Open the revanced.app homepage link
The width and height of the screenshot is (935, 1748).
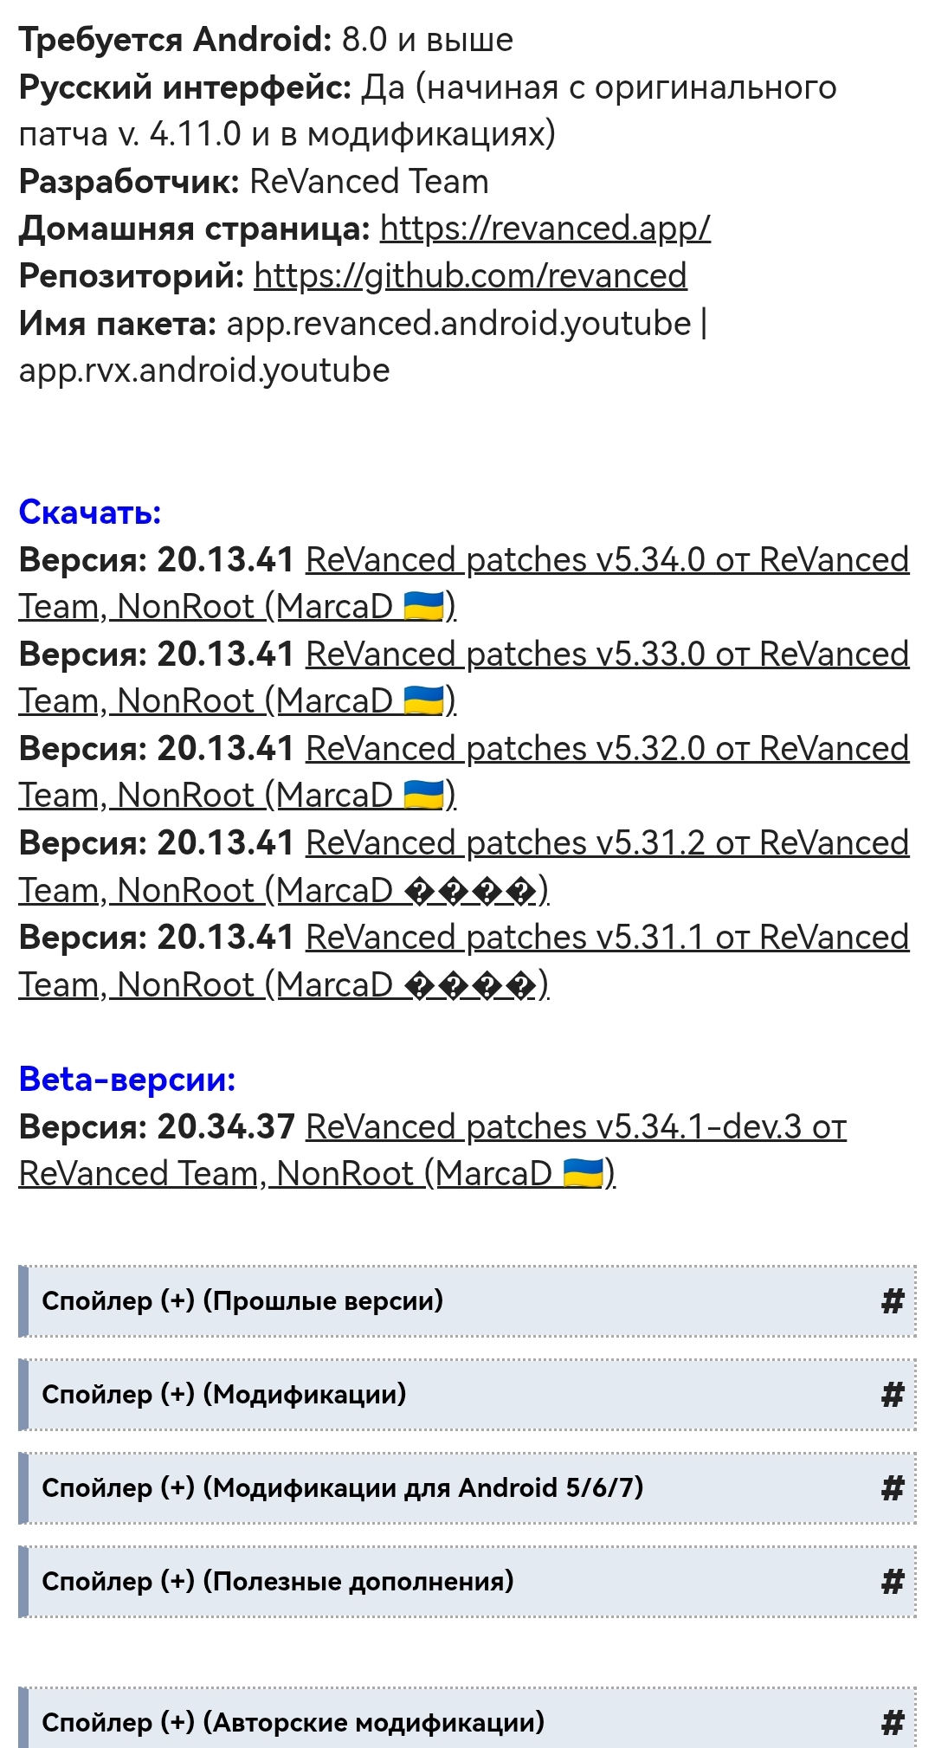tap(545, 229)
